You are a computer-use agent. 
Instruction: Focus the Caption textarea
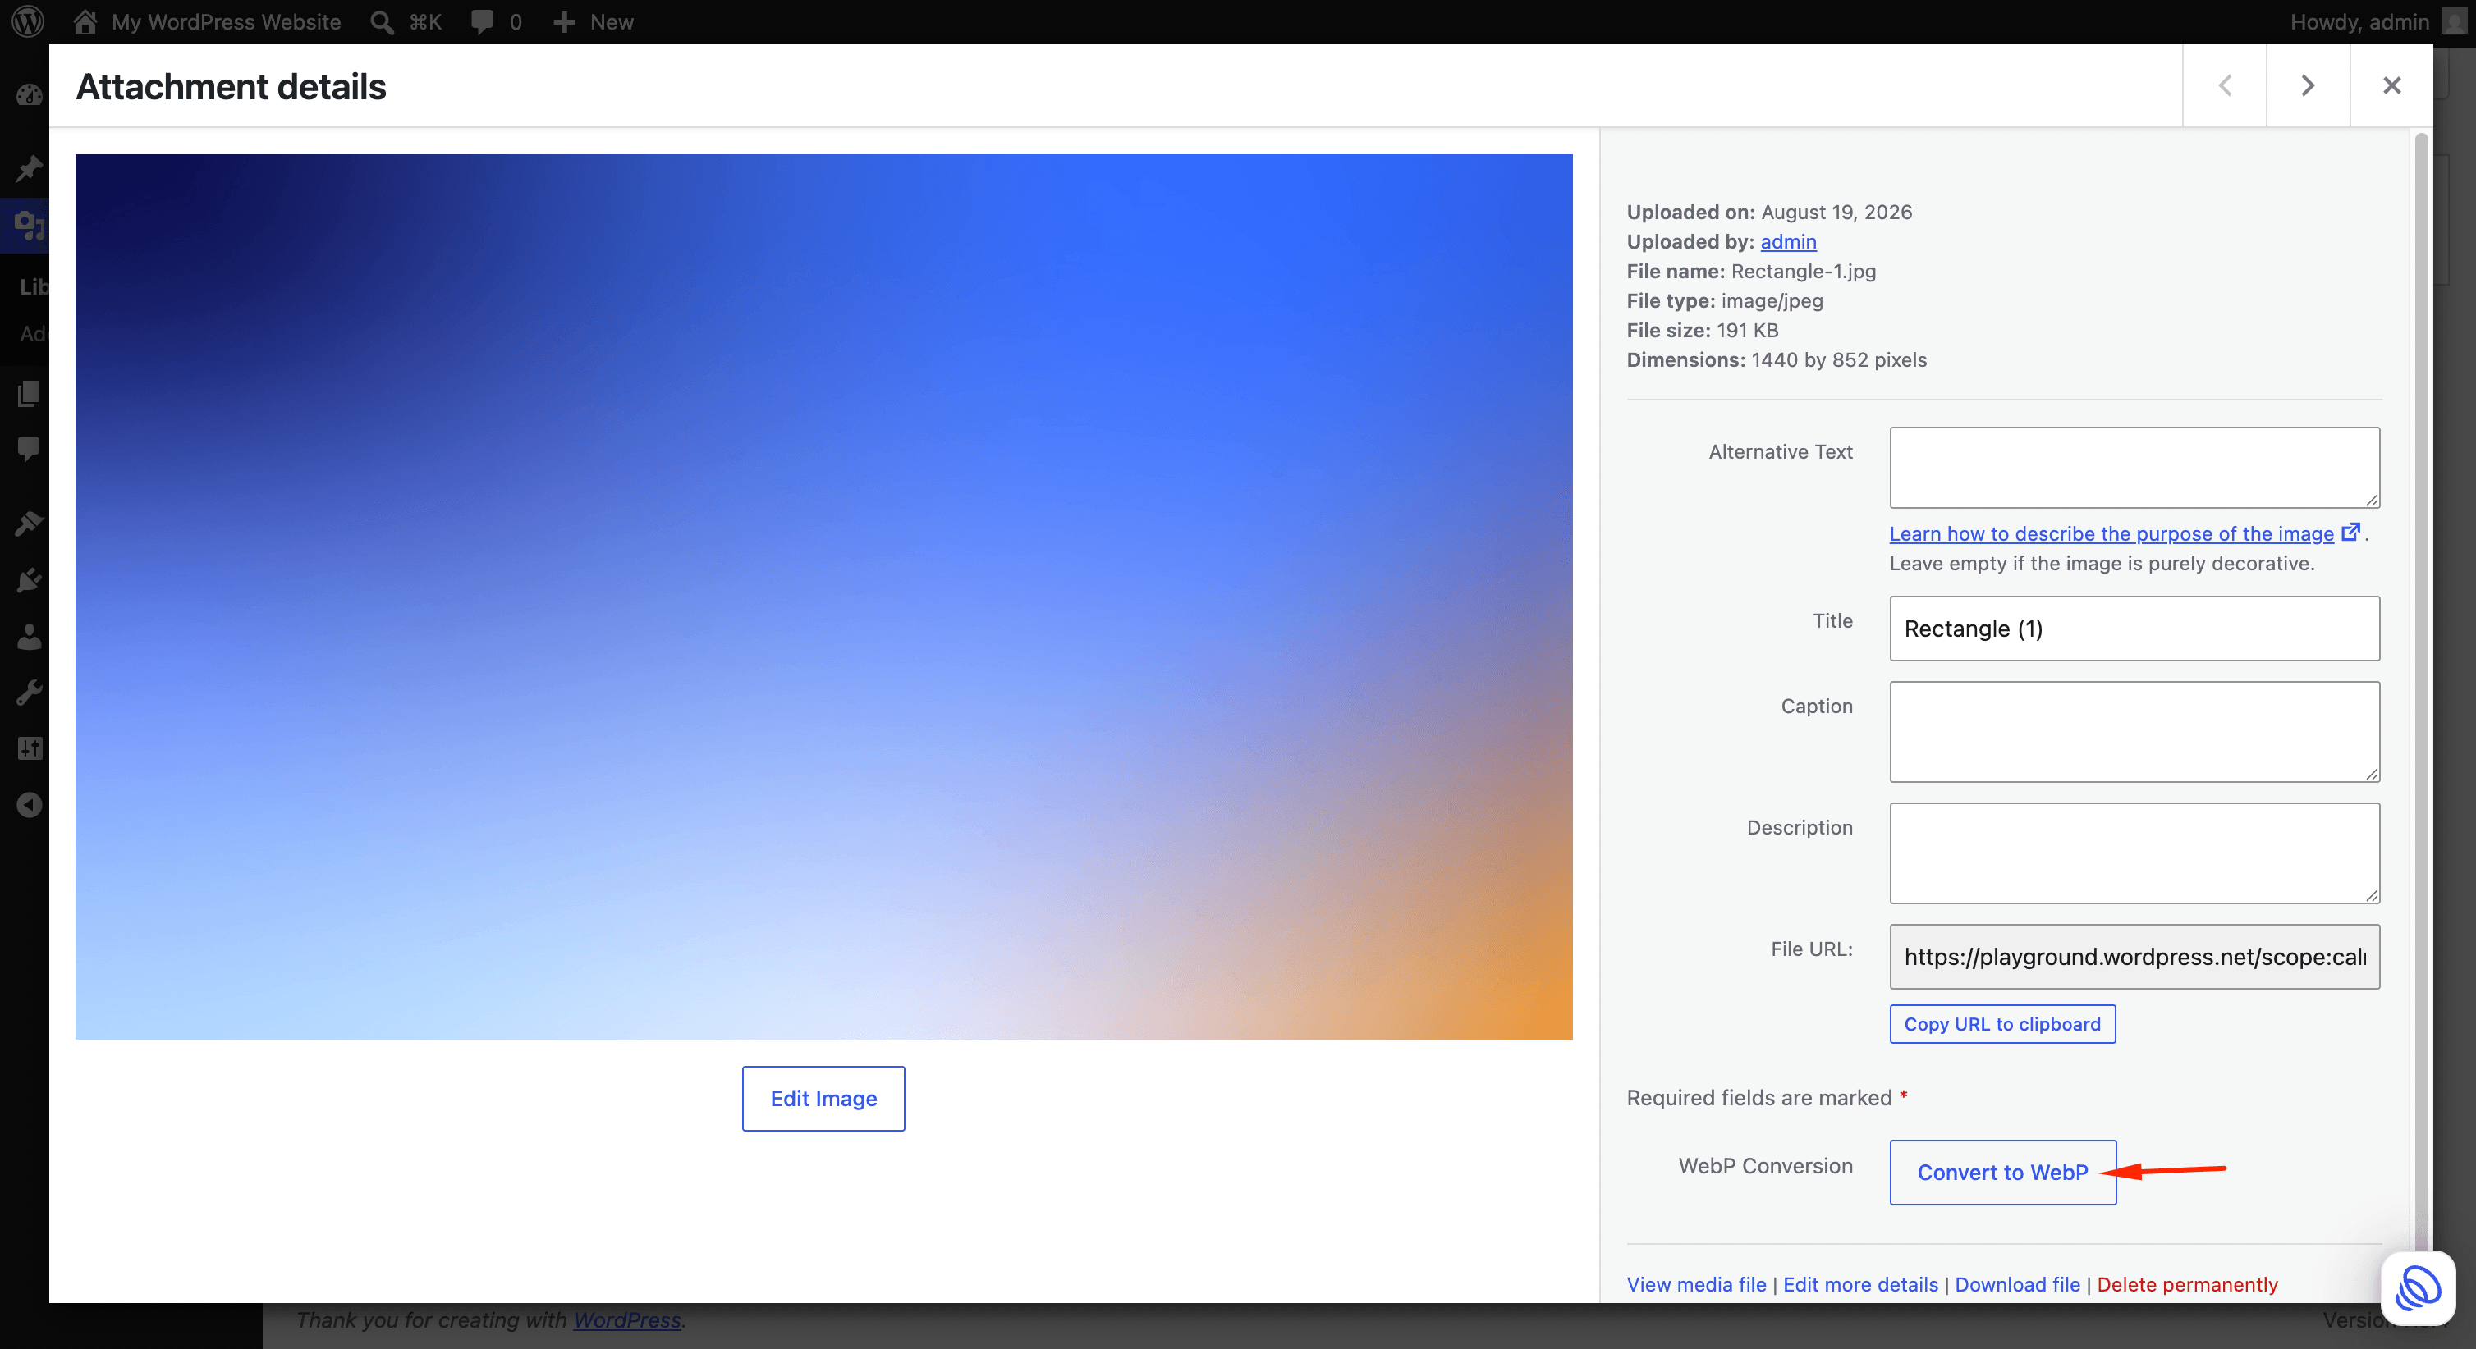click(x=2134, y=732)
